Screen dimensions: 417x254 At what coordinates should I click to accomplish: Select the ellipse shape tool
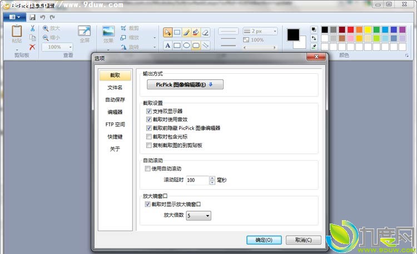[x=186, y=45]
